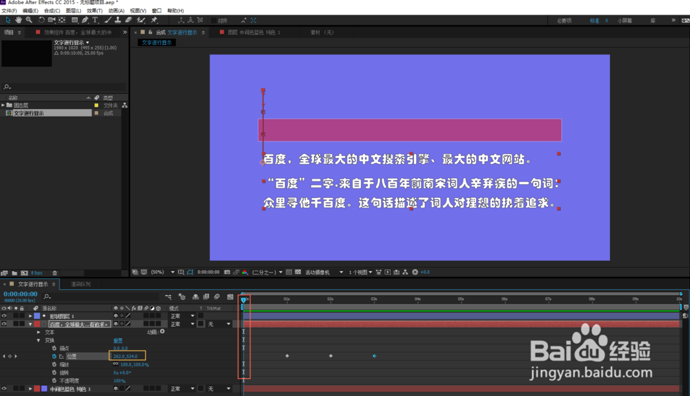Open the timeline graph editor
Screen dimensions: 690x396
230,297
